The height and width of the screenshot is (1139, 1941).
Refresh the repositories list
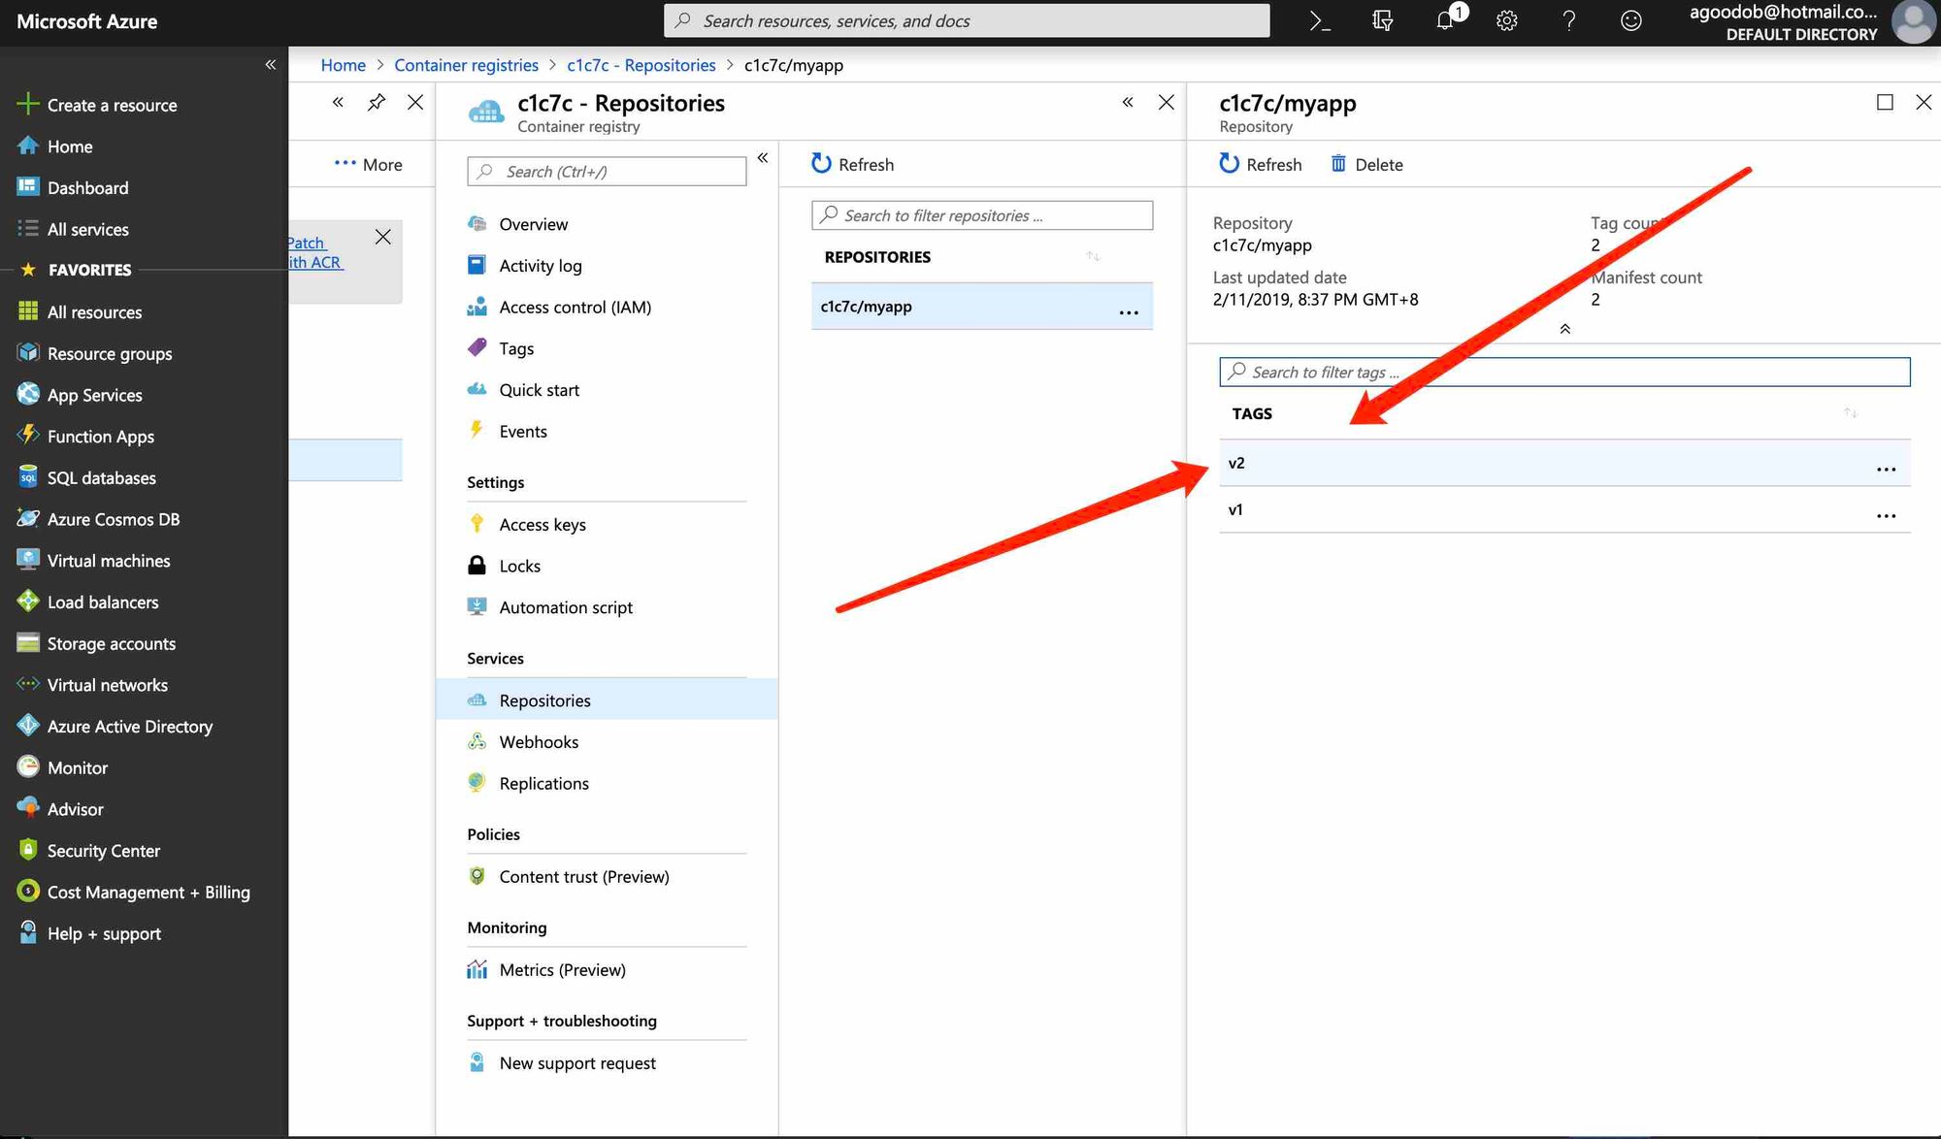852,164
